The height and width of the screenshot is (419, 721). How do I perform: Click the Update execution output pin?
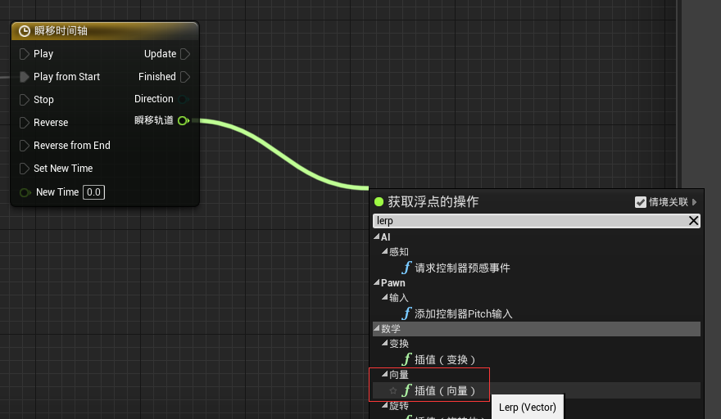tap(185, 54)
